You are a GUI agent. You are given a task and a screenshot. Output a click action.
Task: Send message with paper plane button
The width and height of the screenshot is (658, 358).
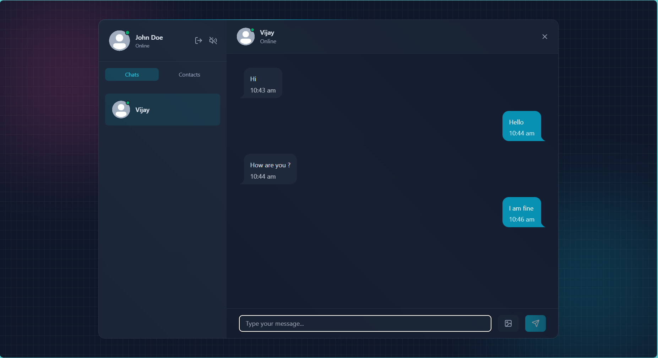[x=535, y=323]
